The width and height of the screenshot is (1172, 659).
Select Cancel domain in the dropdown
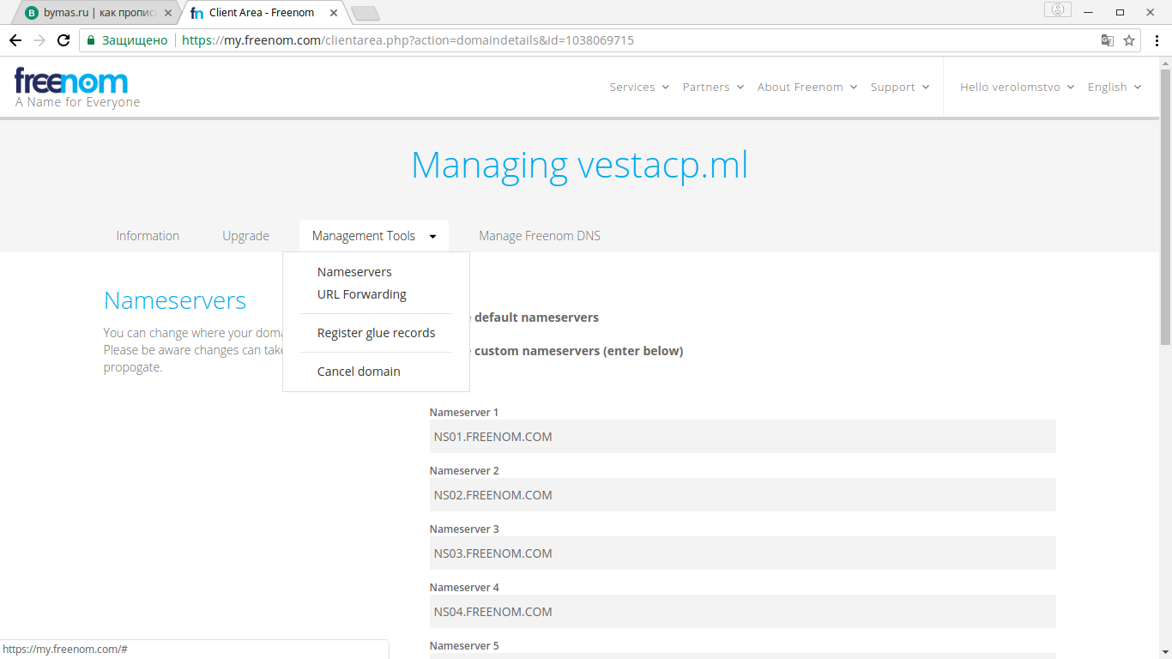point(359,372)
